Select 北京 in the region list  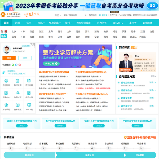pos(14,32)
